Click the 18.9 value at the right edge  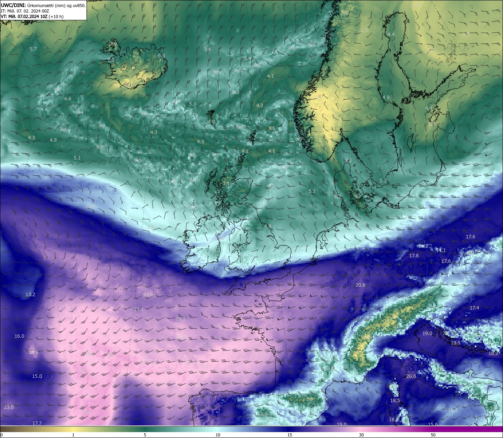[493, 354]
